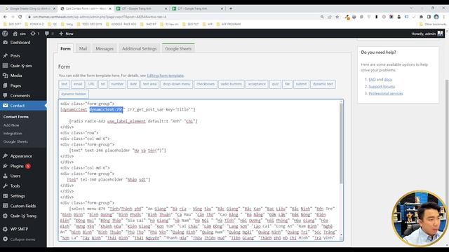The width and height of the screenshot is (449, 252).
Task: Open the FAQ help link
Action: point(372,79)
